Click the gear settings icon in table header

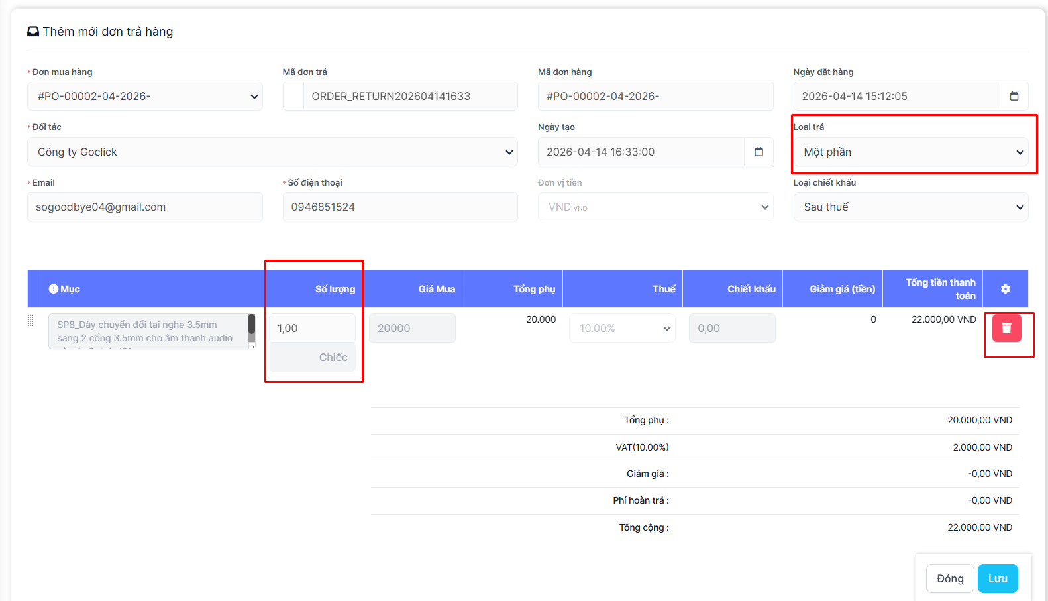point(1005,289)
